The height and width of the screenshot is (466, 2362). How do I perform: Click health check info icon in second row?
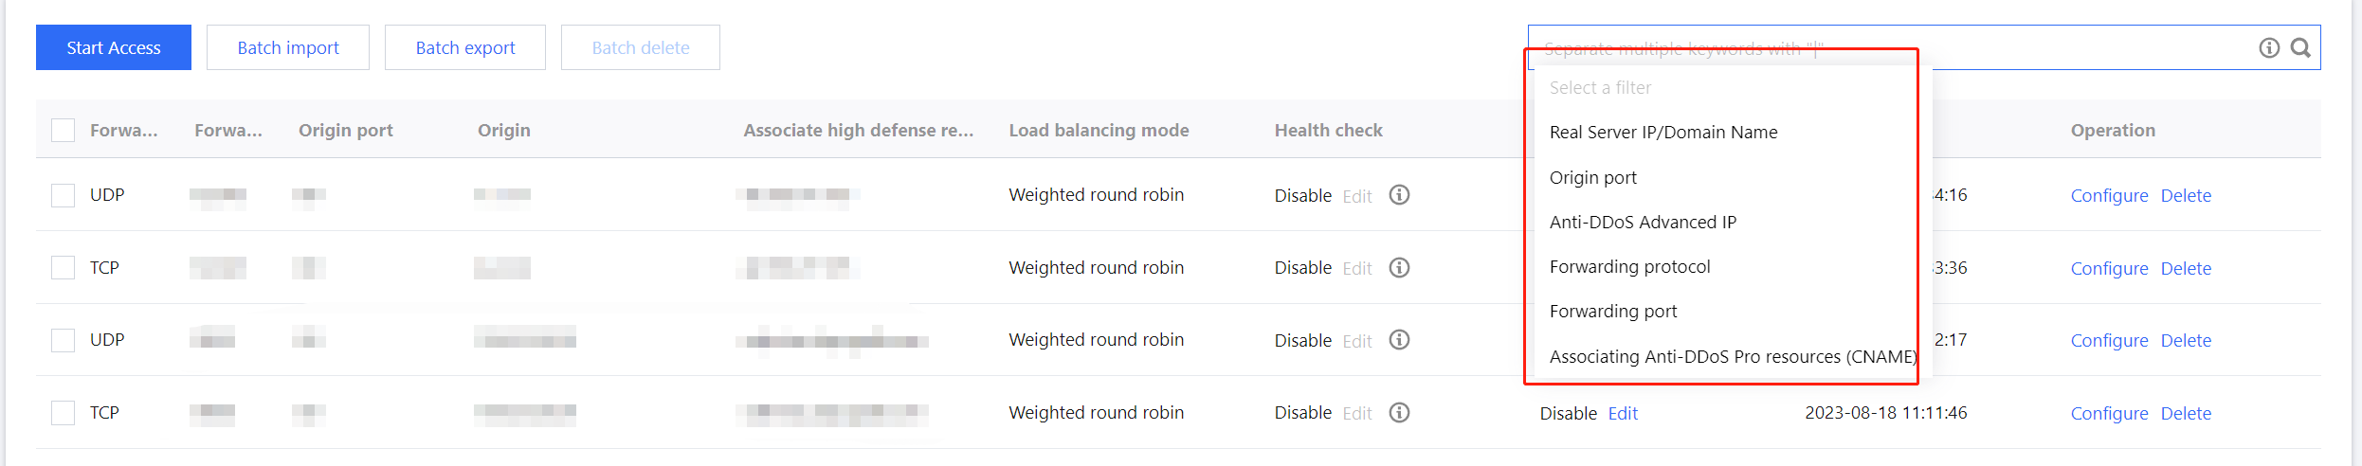(1399, 268)
